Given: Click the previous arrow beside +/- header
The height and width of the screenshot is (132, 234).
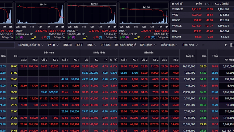Looking at the screenshot, I should 205,4.
